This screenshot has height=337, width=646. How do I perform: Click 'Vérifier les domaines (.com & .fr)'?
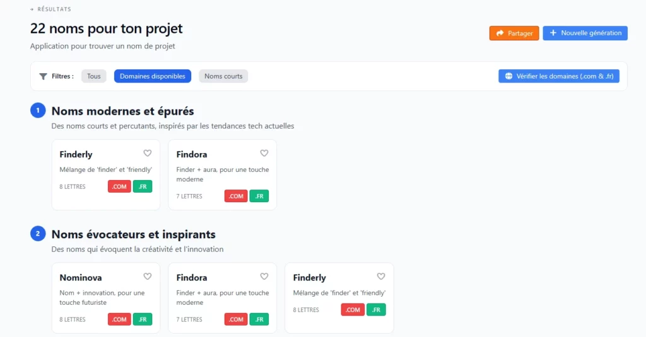(559, 76)
